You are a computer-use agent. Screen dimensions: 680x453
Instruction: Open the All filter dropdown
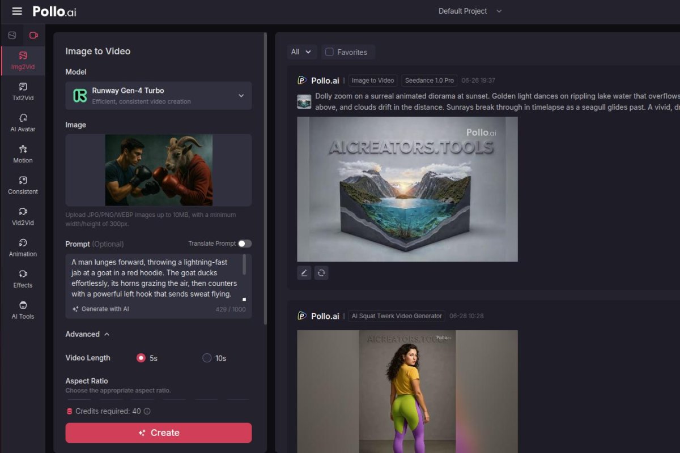click(x=301, y=52)
